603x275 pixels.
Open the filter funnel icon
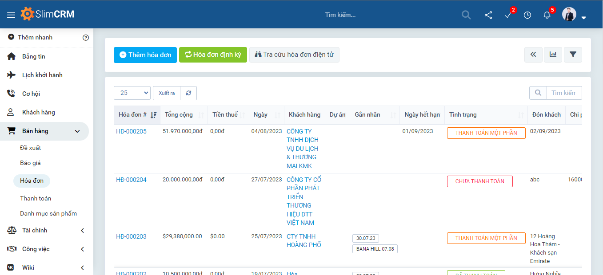pyautogui.click(x=573, y=55)
